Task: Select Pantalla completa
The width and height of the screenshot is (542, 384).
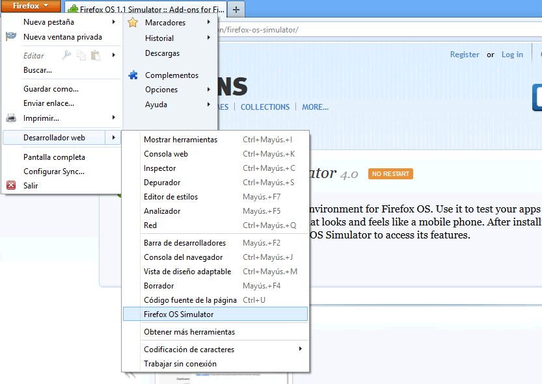Action: [54, 157]
